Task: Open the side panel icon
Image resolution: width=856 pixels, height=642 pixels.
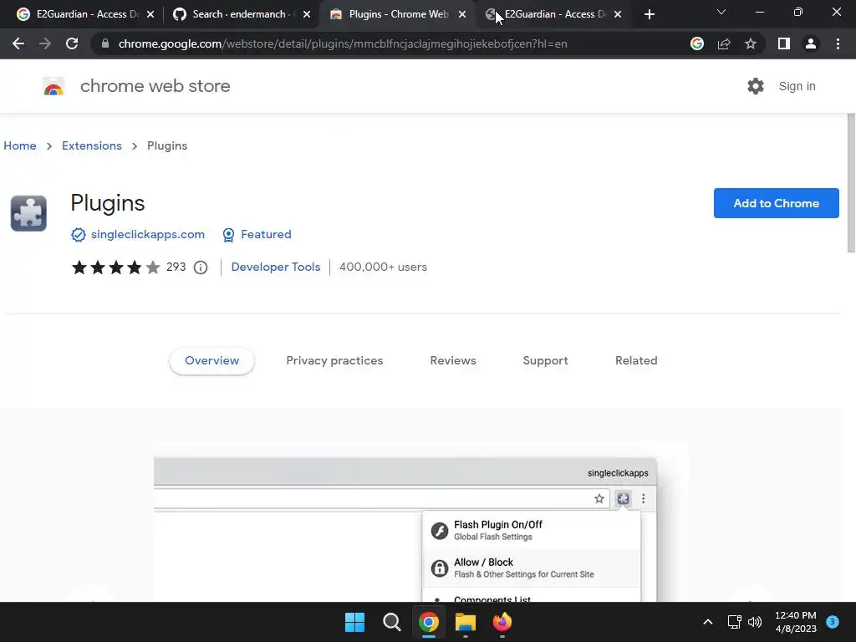Action: [x=784, y=43]
